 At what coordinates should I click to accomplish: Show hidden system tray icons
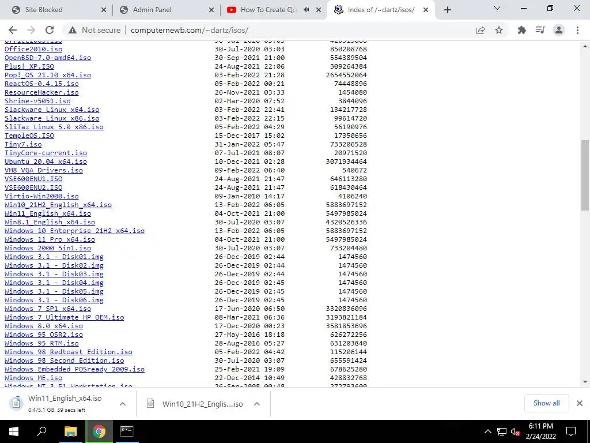487,431
